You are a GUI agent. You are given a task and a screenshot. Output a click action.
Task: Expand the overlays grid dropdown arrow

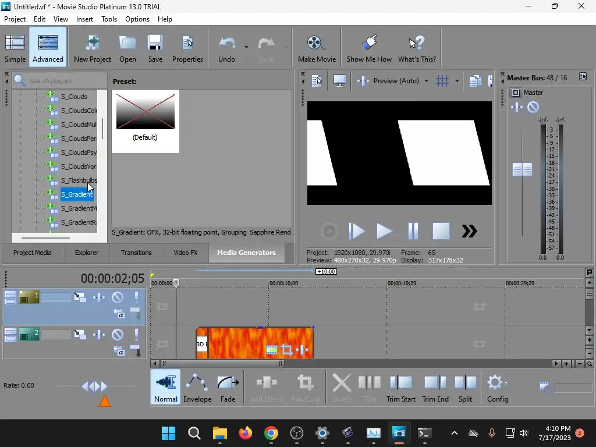pyautogui.click(x=457, y=80)
